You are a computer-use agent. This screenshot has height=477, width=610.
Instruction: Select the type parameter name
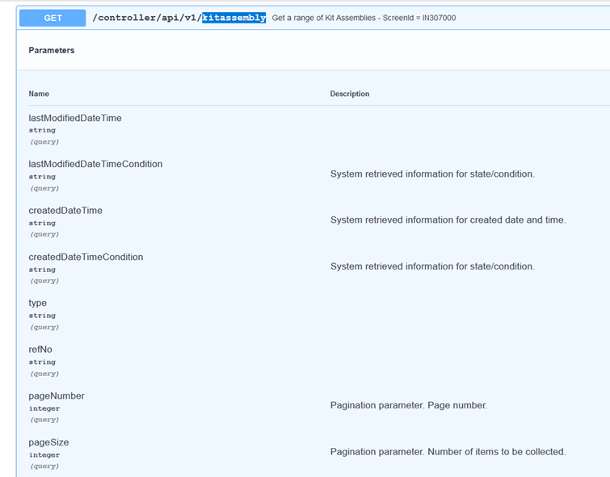point(38,303)
